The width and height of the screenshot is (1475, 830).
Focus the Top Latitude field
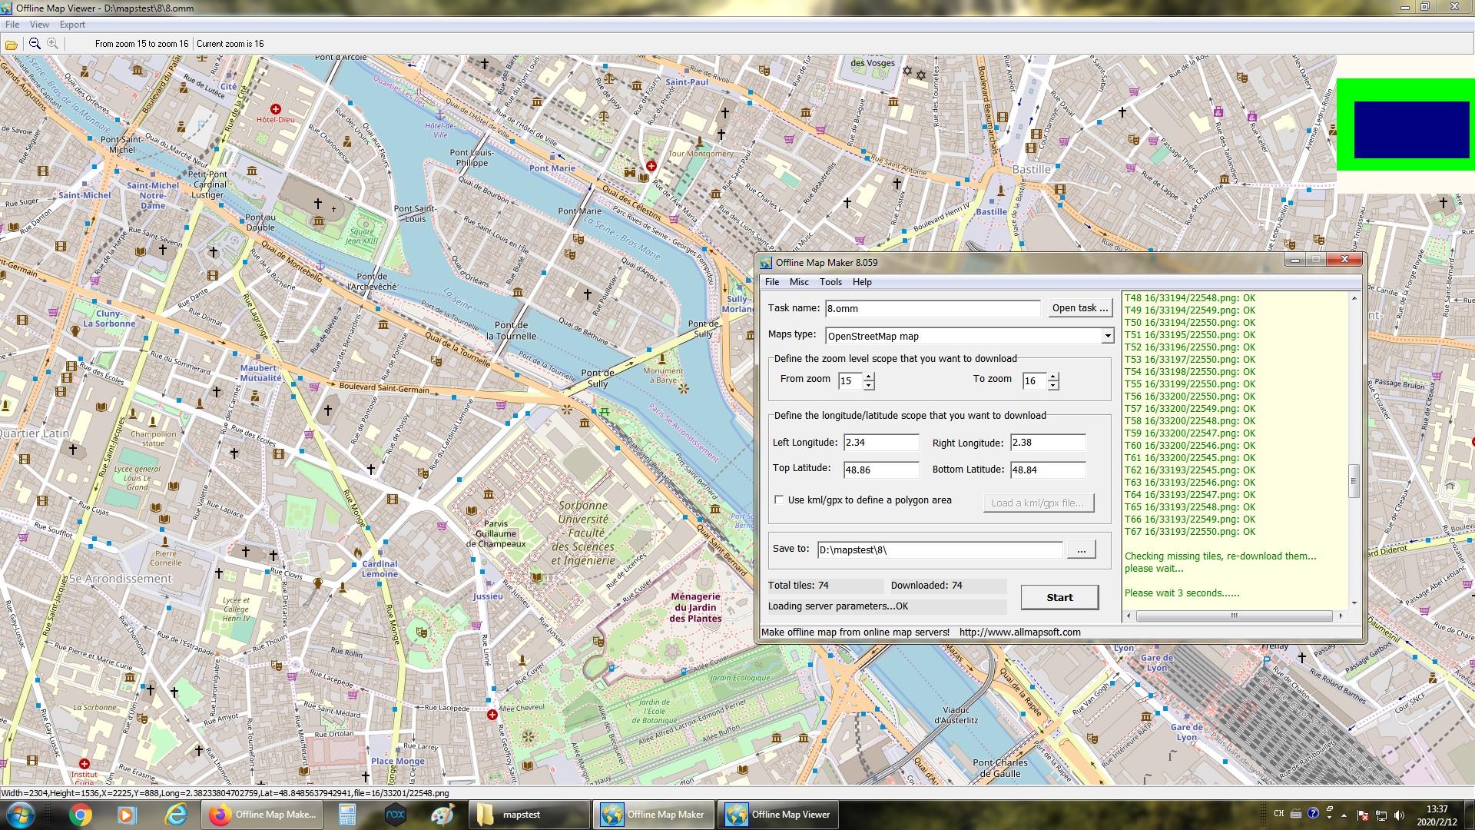(881, 470)
